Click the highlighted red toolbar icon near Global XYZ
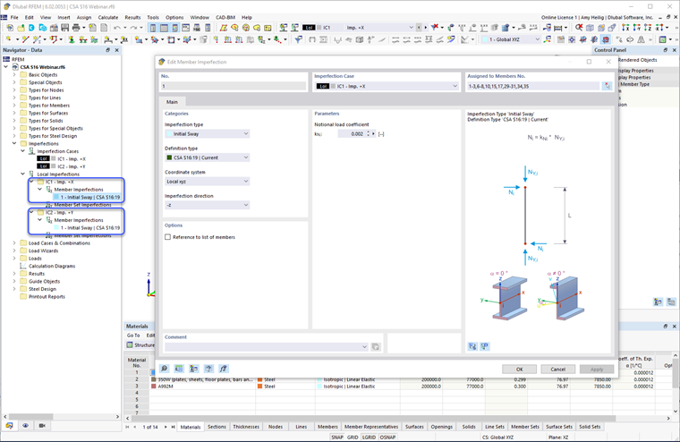The height and width of the screenshot is (442, 680). 606,39
